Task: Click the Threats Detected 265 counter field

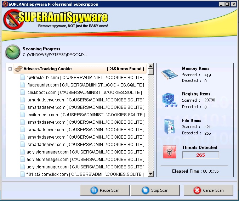Action: point(200,155)
